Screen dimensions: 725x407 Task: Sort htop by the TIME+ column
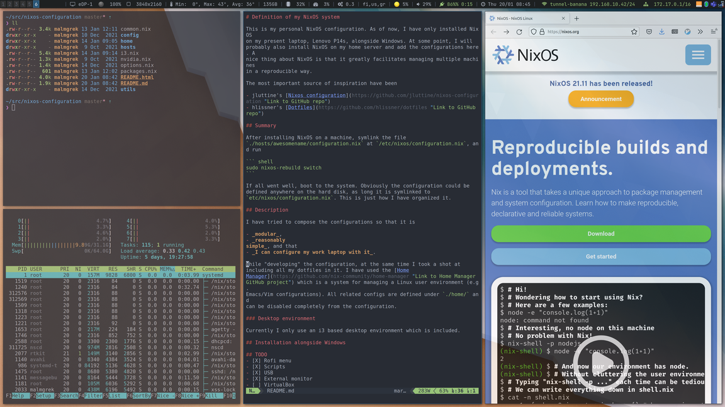click(188, 269)
